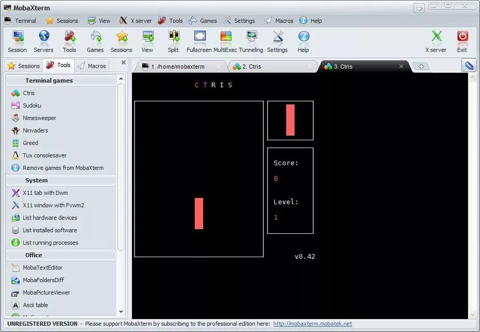Open the Games toolbar icon

point(95,42)
